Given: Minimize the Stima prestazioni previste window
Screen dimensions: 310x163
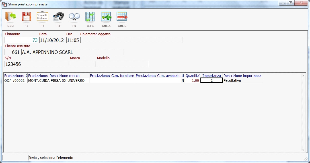Looking at the screenshot, I should (283, 3).
